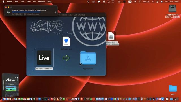
Task: Click the Ableton Live 11 Suite app label
Action: [x=44, y=69]
